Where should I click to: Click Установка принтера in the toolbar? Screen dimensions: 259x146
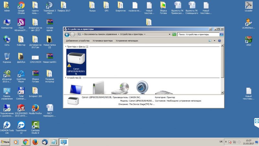coord(103,41)
